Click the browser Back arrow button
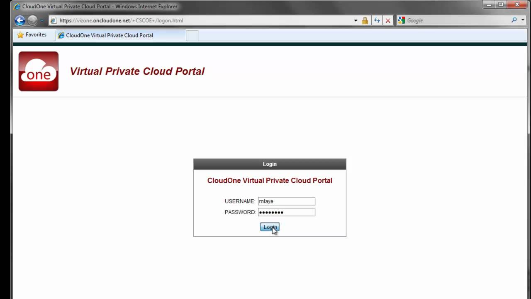This screenshot has width=531, height=299. pos(19,20)
